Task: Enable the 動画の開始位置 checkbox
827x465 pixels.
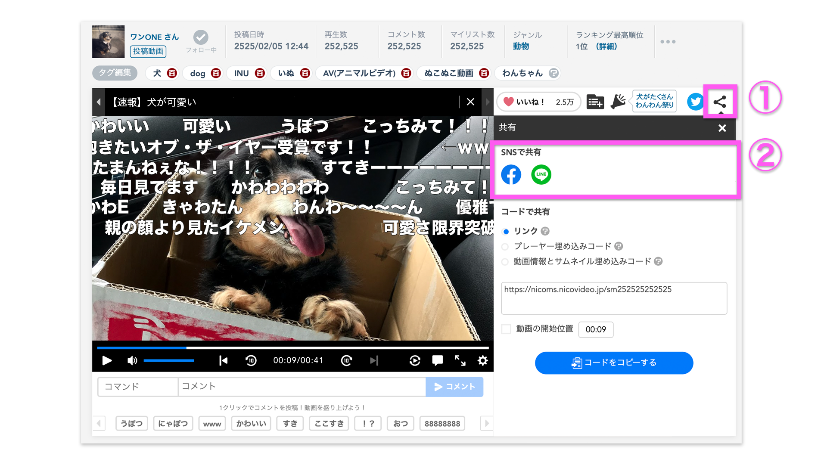Action: point(506,329)
